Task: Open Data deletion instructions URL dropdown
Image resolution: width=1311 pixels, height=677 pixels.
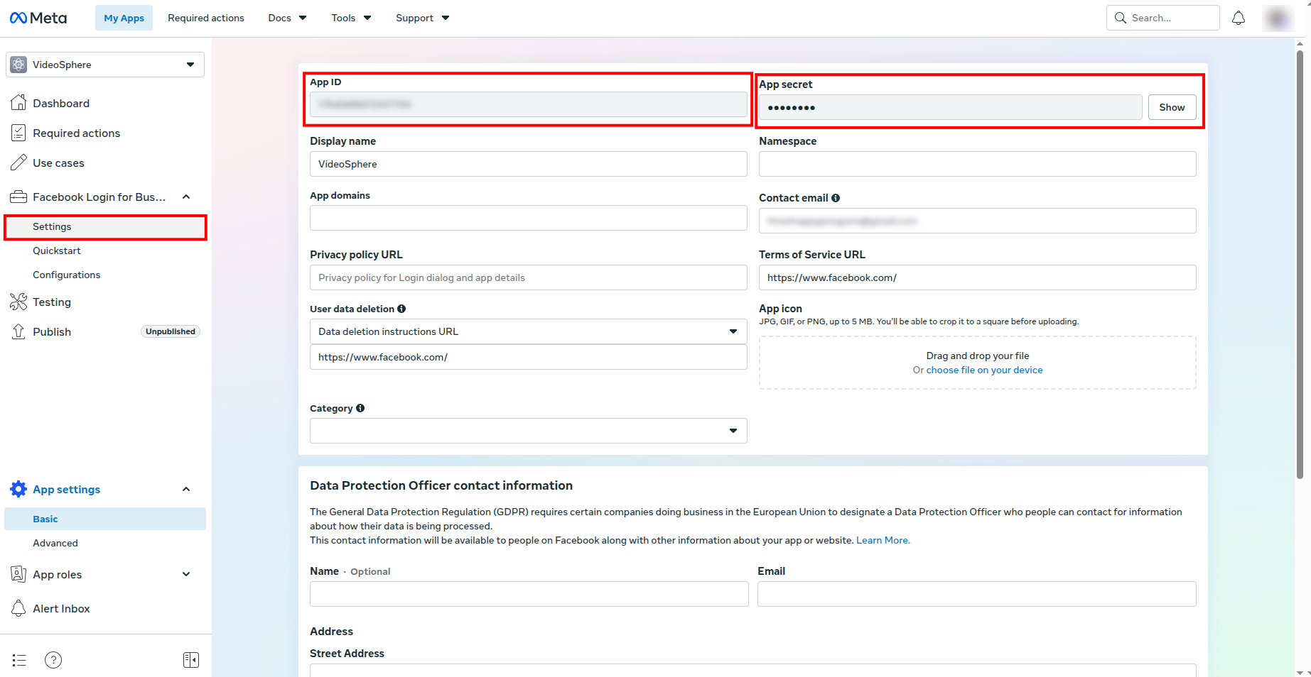Action: pos(528,331)
